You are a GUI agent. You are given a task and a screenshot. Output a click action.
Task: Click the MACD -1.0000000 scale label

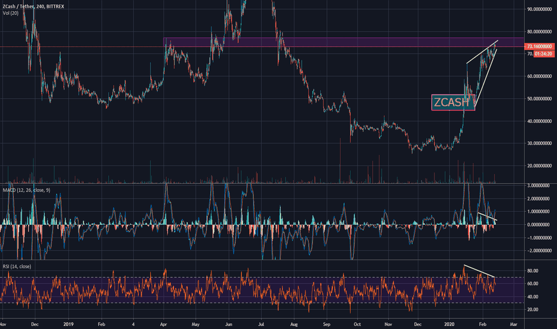click(x=538, y=237)
